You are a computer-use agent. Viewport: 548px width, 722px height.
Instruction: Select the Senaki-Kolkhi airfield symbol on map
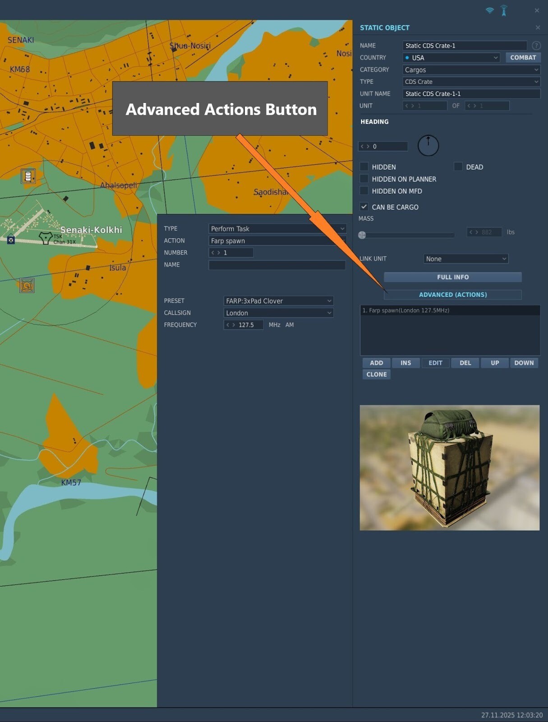click(x=45, y=237)
